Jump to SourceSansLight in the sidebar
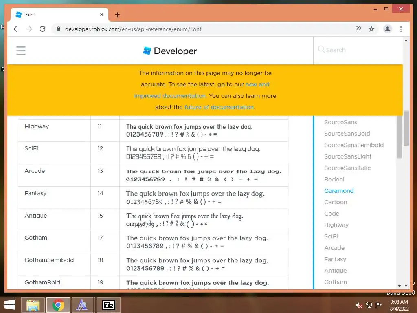417x313 pixels. 348,156
